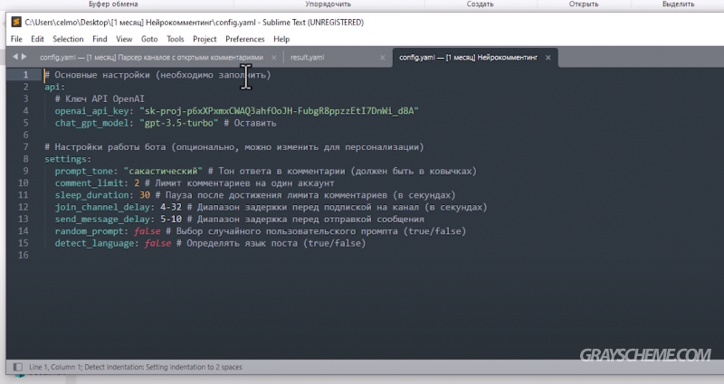Image resolution: width=724 pixels, height=384 pixels.
Task: Click the "gpt-3.5-turbo" value
Action: click(x=178, y=123)
